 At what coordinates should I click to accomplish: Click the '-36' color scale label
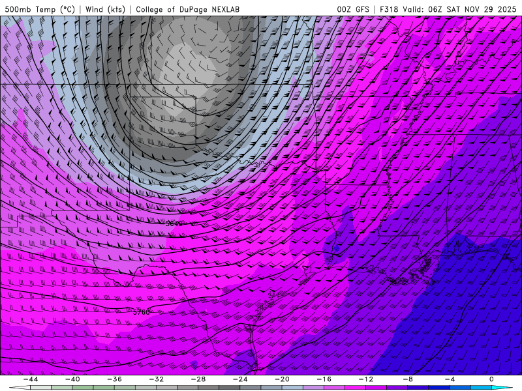point(115,379)
